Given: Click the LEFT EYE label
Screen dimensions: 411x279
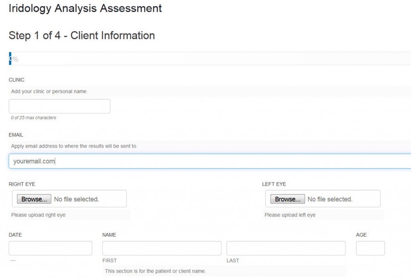Looking at the screenshot, I should pyautogui.click(x=274, y=184).
